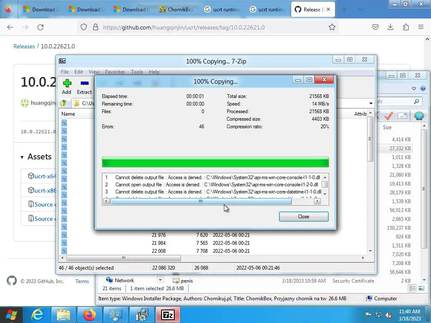Open the Terms footer link
Image resolution: width=431 pixels, height=323 pixels.
click(x=82, y=281)
